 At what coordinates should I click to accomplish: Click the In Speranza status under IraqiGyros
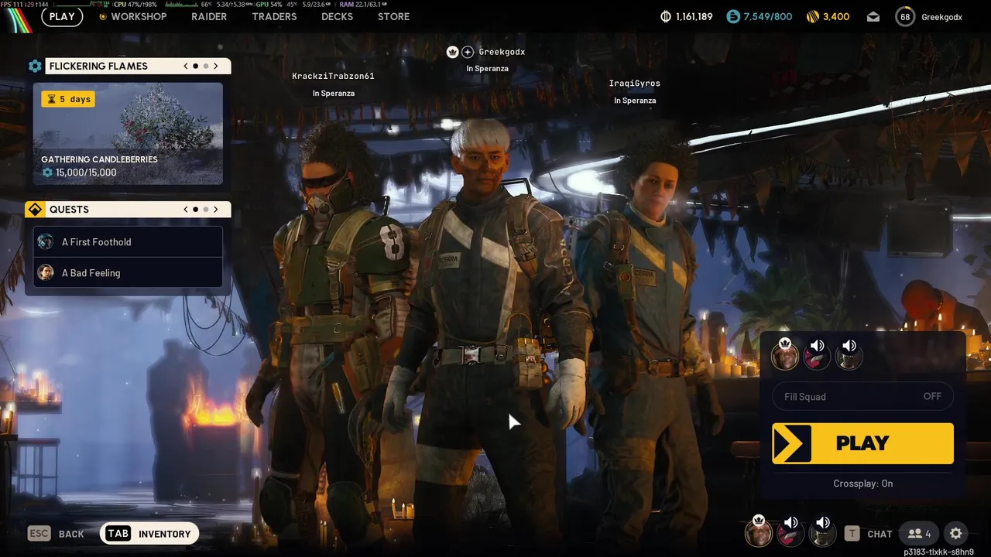click(635, 101)
